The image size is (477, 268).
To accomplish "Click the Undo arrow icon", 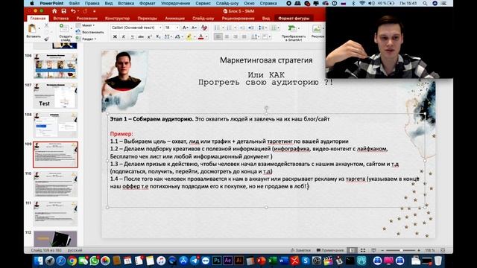I will 73,11.
